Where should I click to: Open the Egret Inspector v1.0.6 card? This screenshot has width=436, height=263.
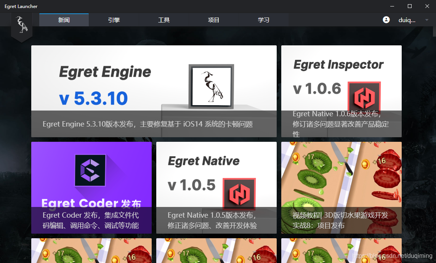[x=341, y=91]
